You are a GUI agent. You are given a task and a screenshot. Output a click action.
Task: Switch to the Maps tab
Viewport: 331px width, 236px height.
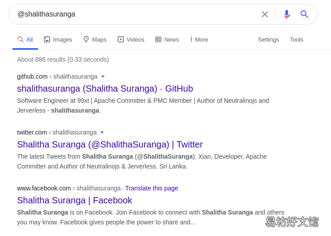click(x=95, y=40)
